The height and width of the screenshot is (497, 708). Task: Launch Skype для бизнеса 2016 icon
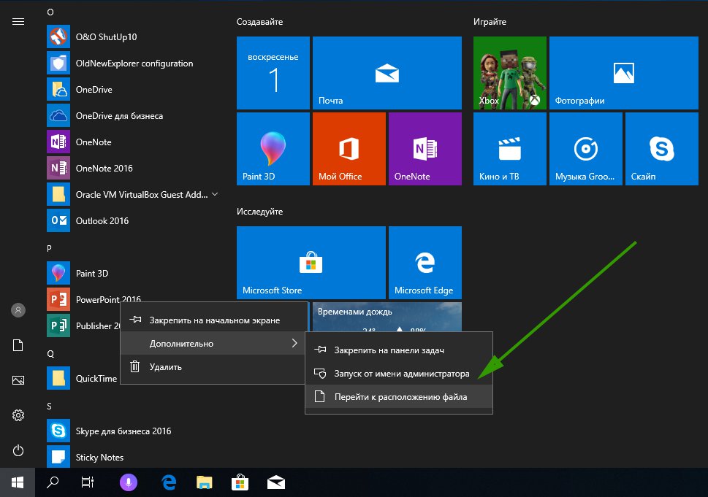click(58, 431)
